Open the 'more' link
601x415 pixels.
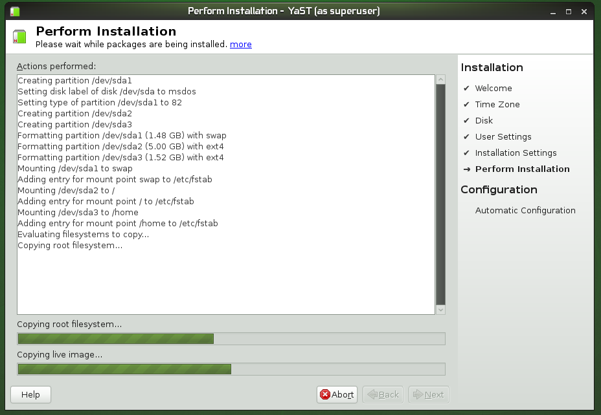(241, 45)
